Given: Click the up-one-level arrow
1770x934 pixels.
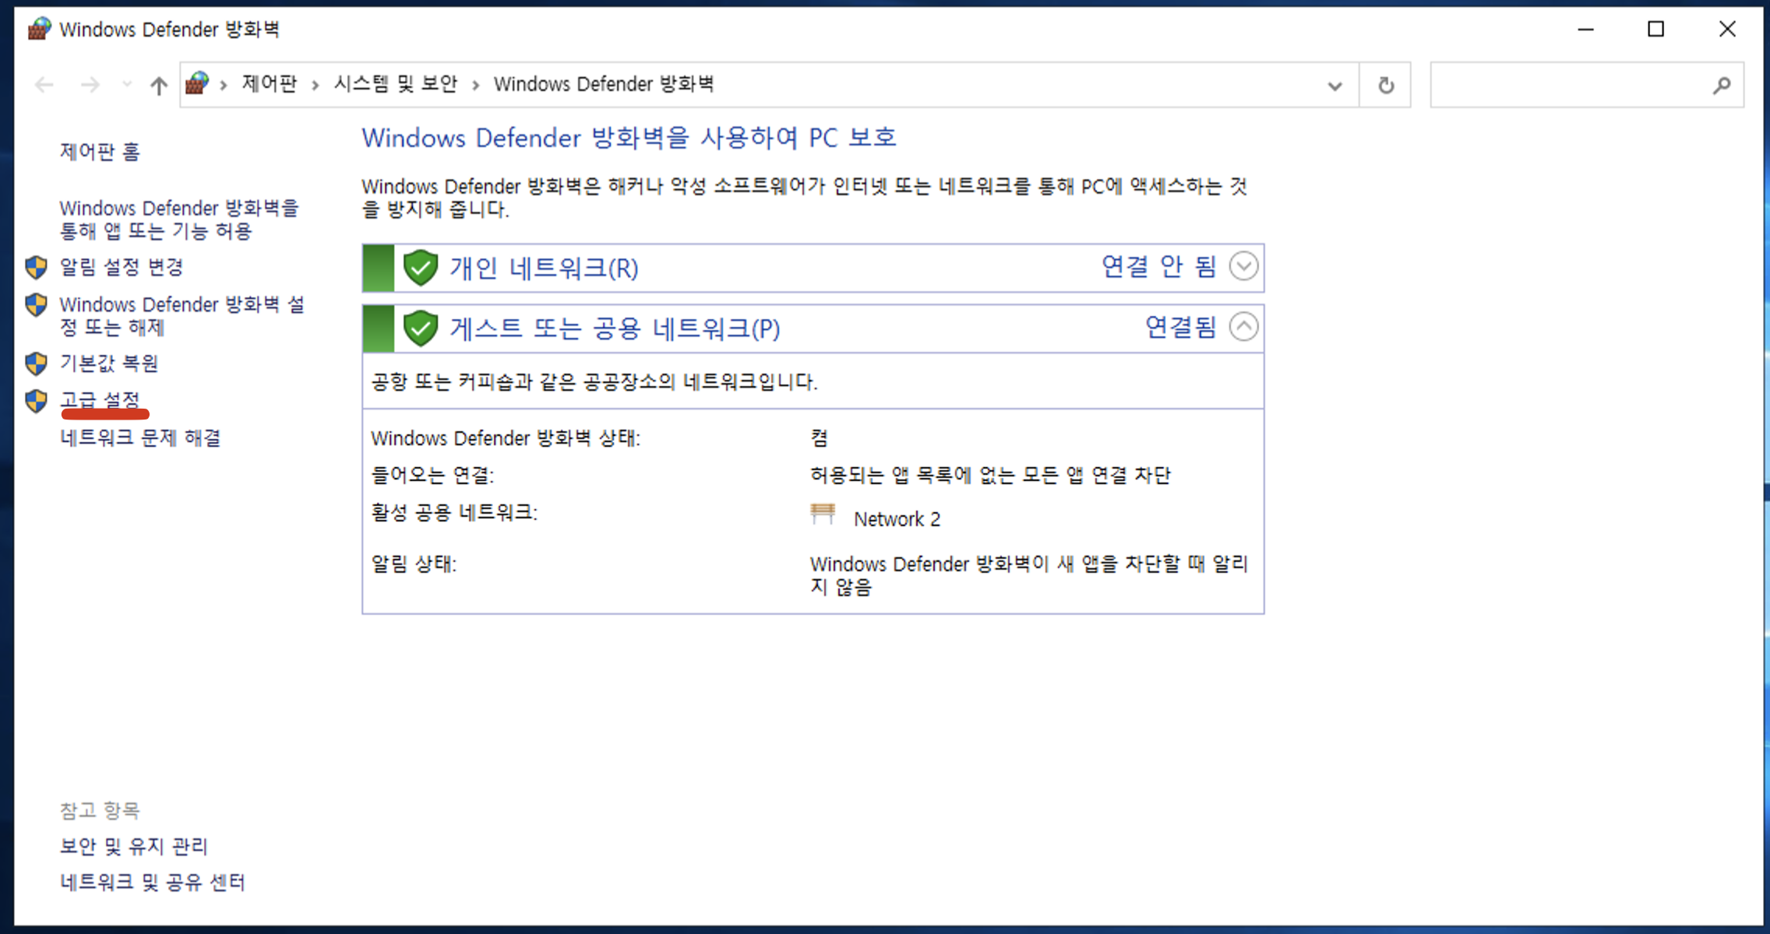Looking at the screenshot, I should (x=159, y=85).
